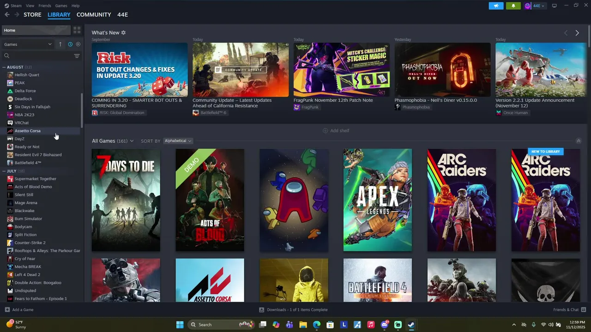The image size is (591, 332).
Task: Open the Help menu
Action: coord(75,6)
